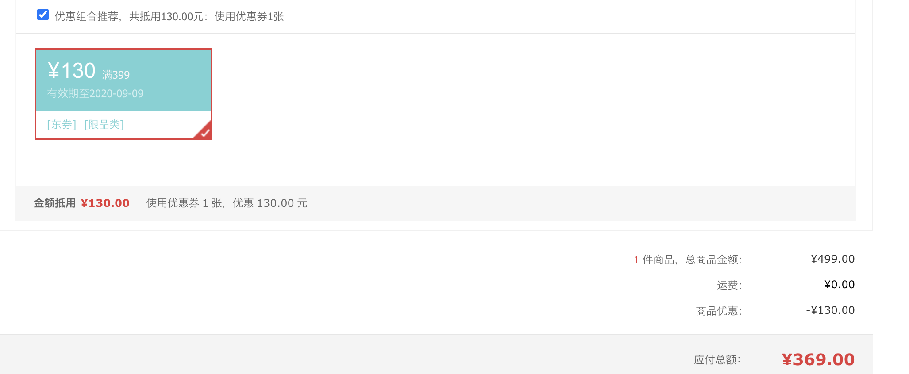Screen dimensions: 909x374
Task: Click the -¥130.00 discount value
Action: pos(830,310)
